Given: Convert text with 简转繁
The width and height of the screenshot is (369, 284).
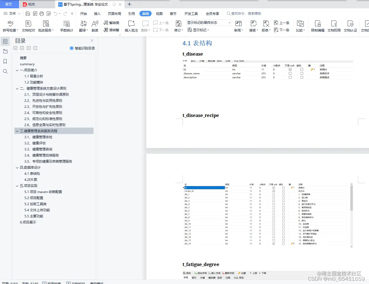Looking at the screenshot, I should pos(111,30).
